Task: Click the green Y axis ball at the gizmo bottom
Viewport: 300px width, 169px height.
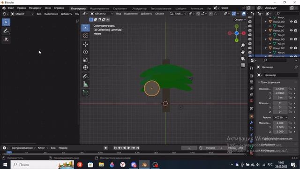Action: tap(237, 40)
